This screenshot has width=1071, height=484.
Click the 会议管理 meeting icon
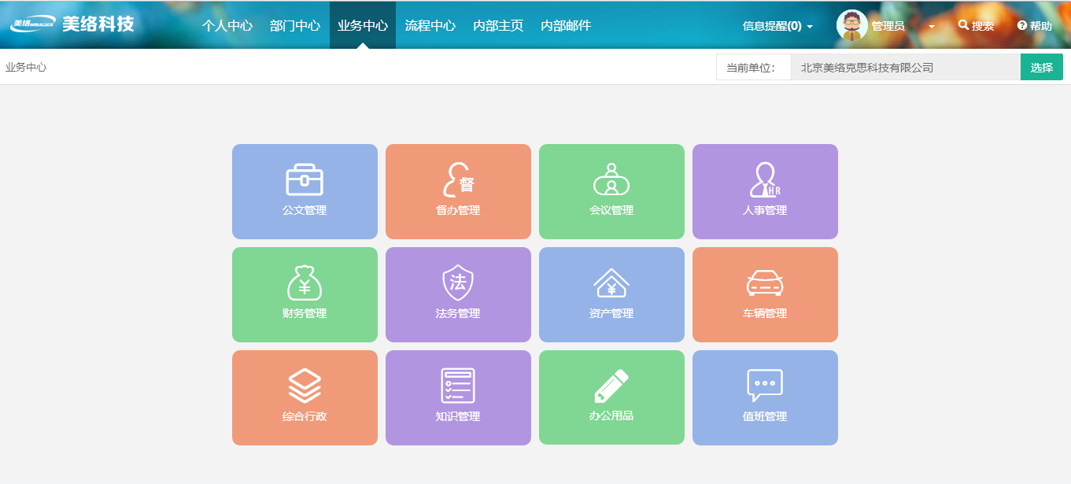coord(611,180)
